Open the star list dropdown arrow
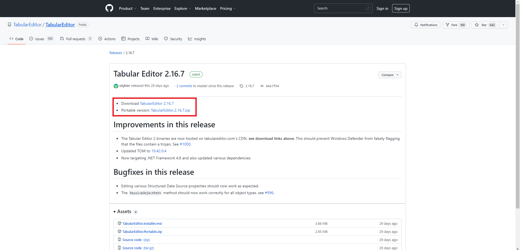This screenshot has height=250, width=520. point(503,25)
